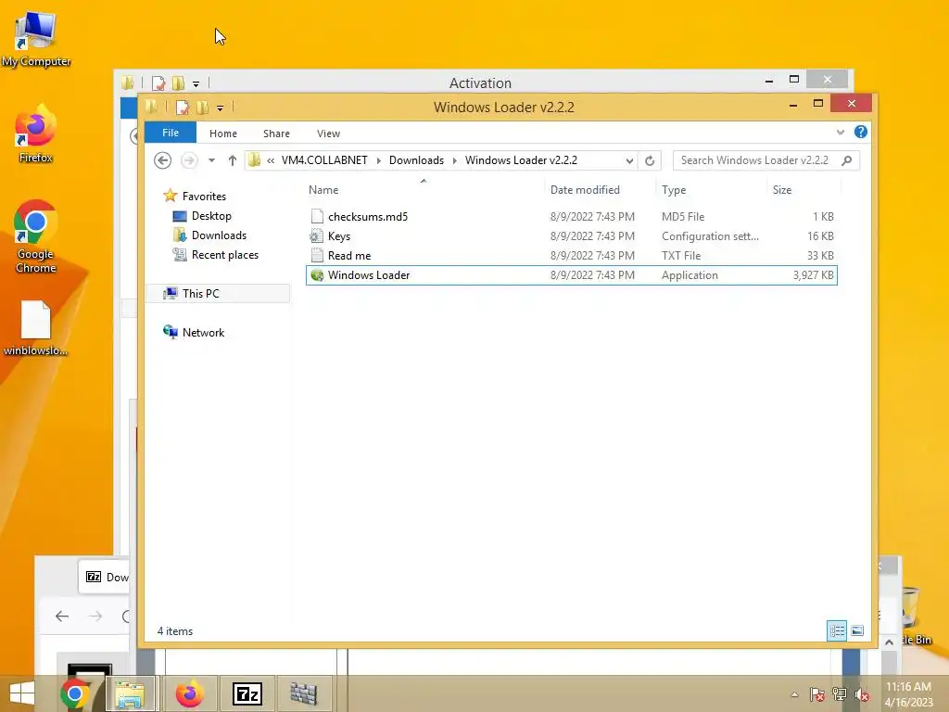This screenshot has width=949, height=712.
Task: Open 7-Zip from the taskbar
Action: click(247, 693)
